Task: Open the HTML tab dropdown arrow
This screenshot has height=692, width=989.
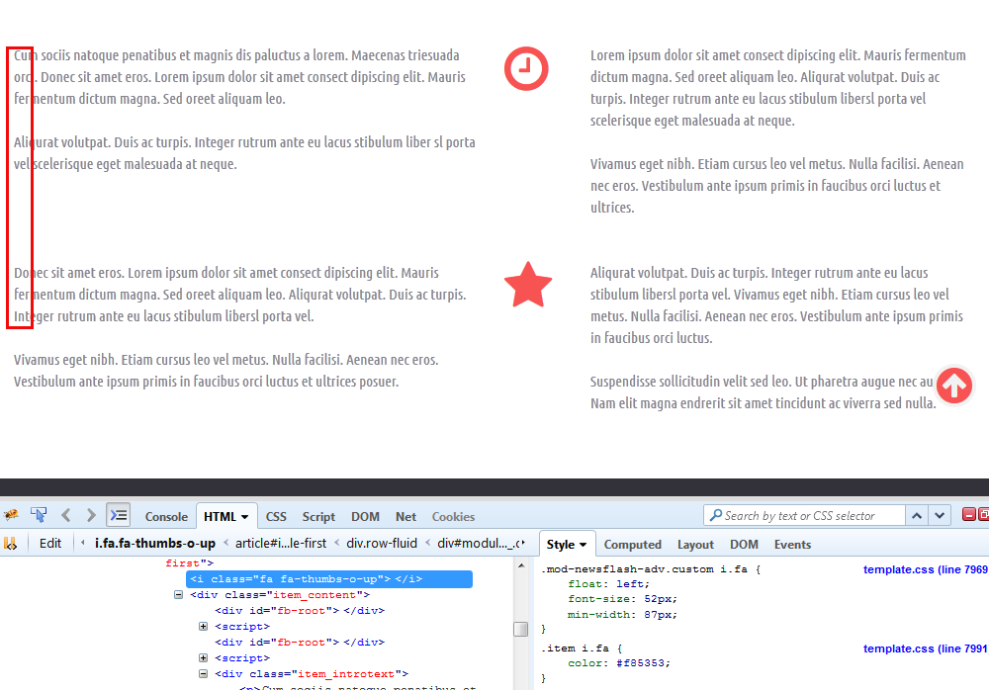Action: [243, 516]
